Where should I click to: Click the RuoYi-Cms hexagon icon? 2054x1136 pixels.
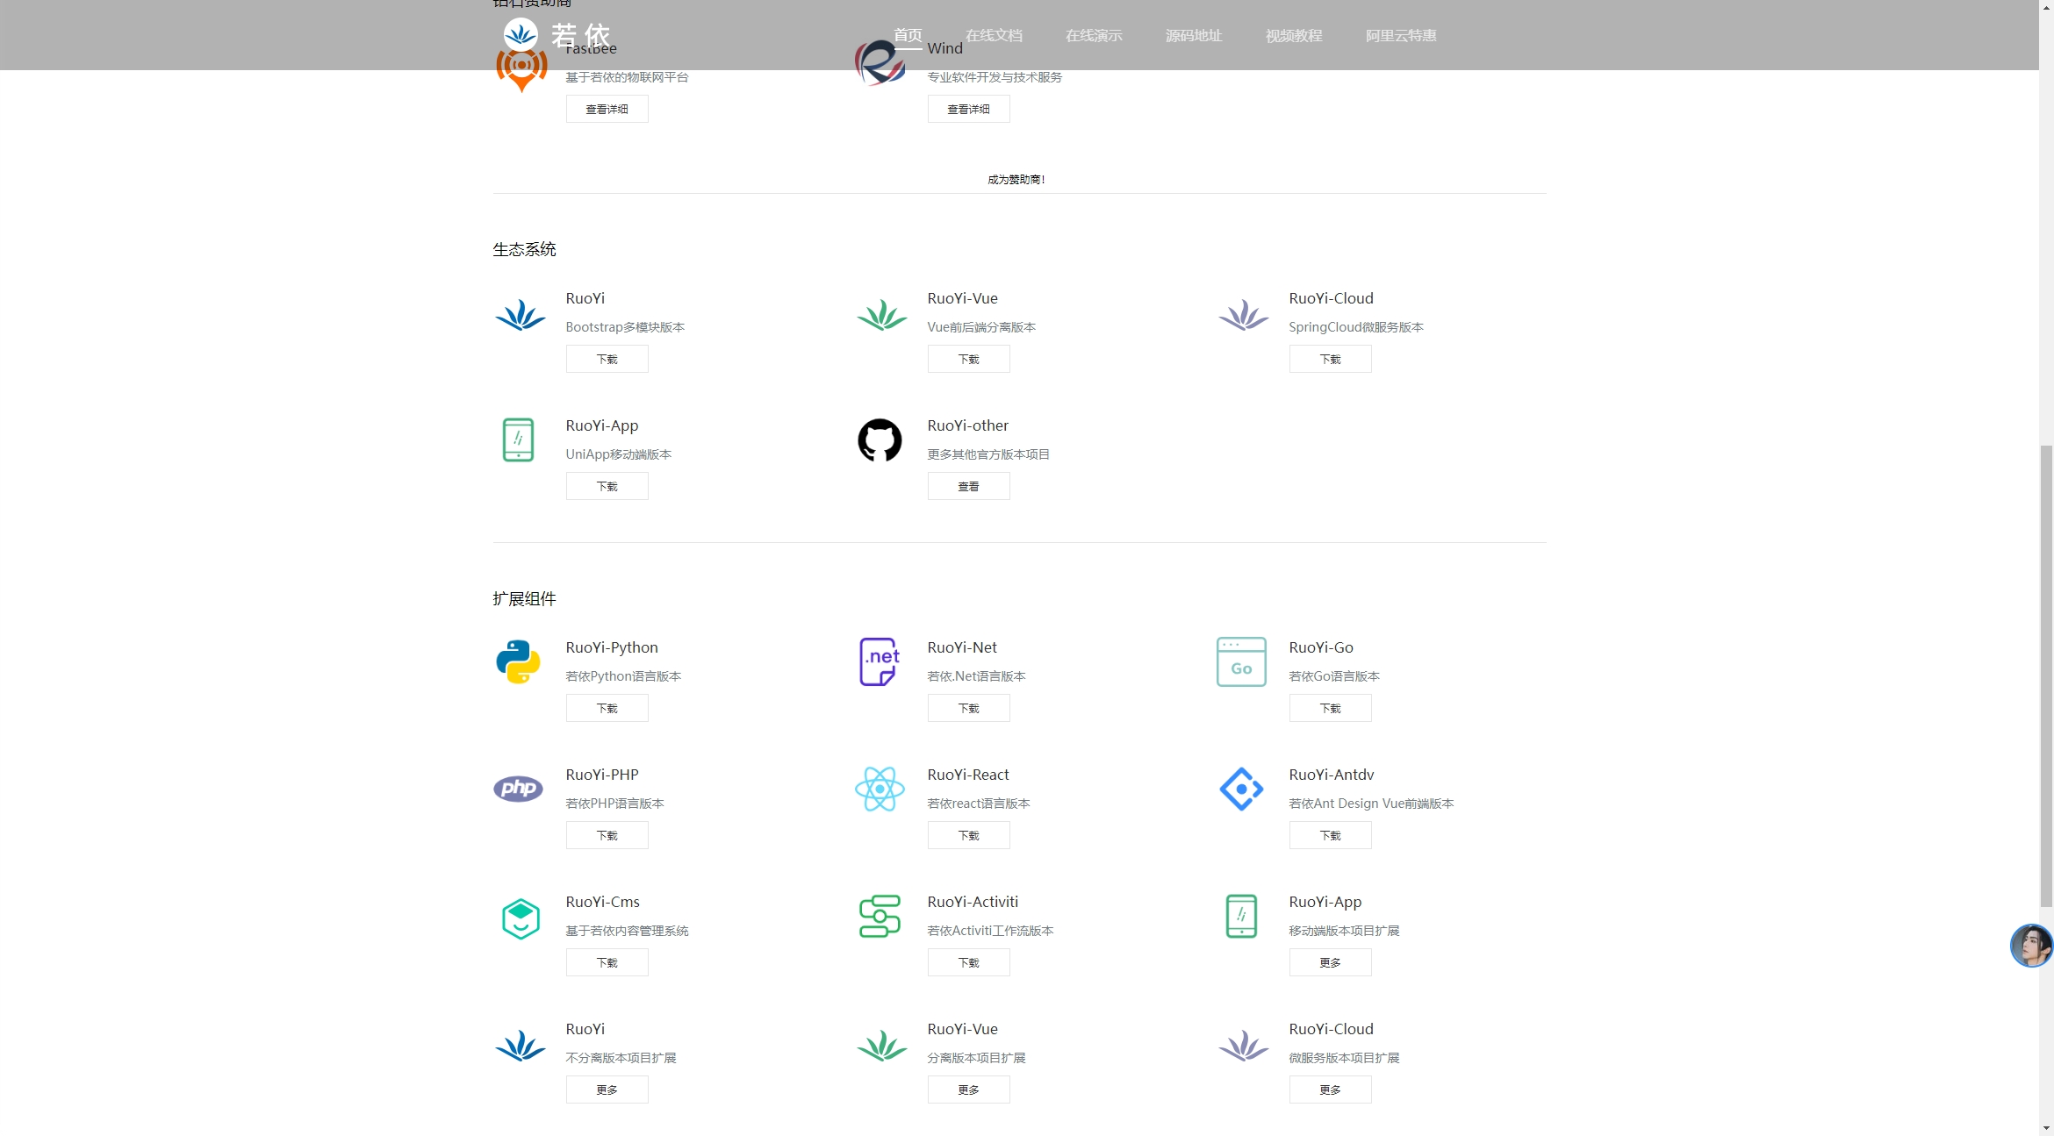coord(521,918)
